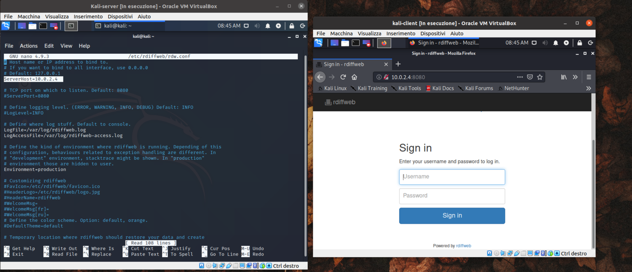This screenshot has height=272, width=632.
Task: Bookmark the page with the star icon
Action: pyautogui.click(x=540, y=77)
